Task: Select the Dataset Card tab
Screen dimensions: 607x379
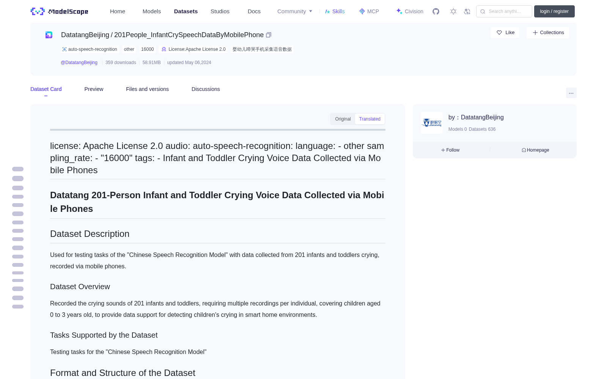Action: [x=46, y=89]
